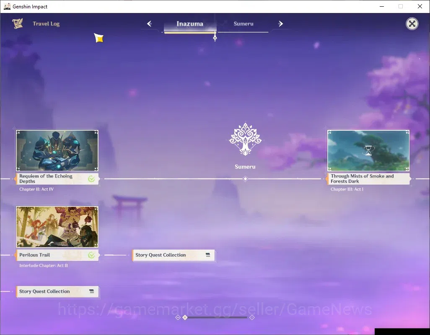Click the Sumeru tree emblem
Viewport: 430px width, 335px height.
tap(245, 139)
